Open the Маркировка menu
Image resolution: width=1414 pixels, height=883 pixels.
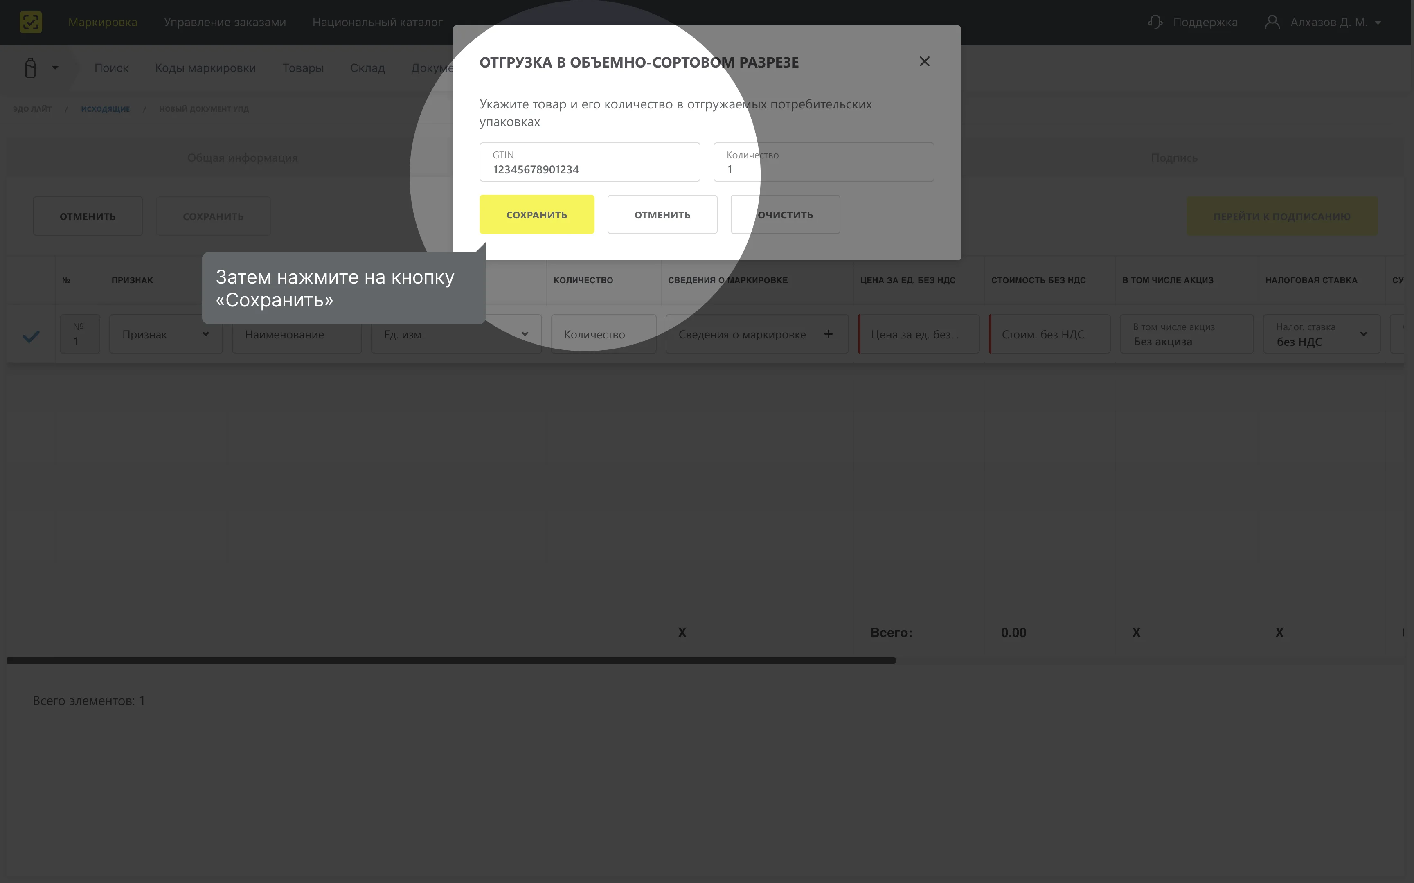tap(103, 22)
